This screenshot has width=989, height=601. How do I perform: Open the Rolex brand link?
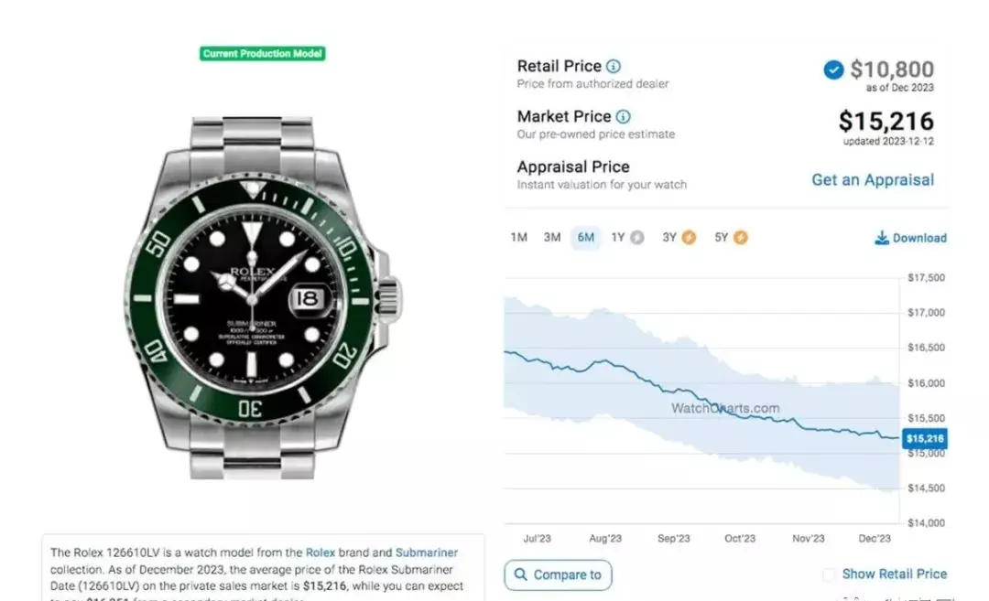click(321, 553)
